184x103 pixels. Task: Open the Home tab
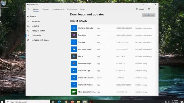[x=36, y=9]
